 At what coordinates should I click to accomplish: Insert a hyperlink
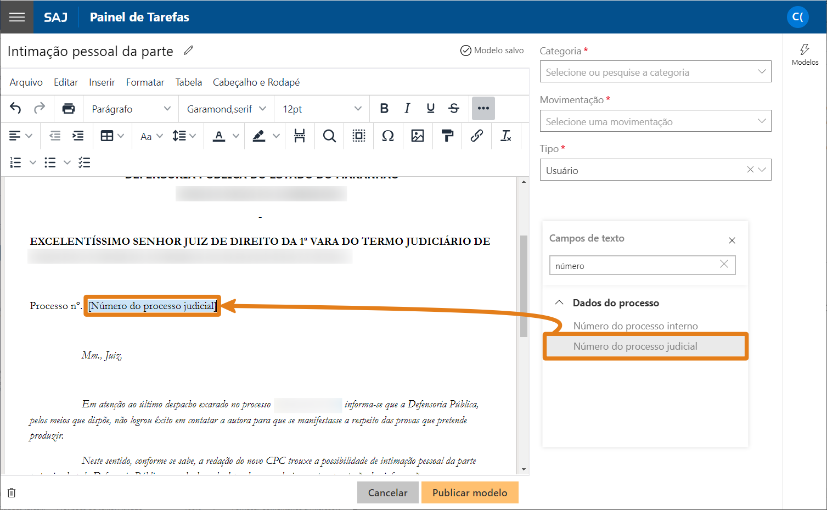click(x=477, y=136)
